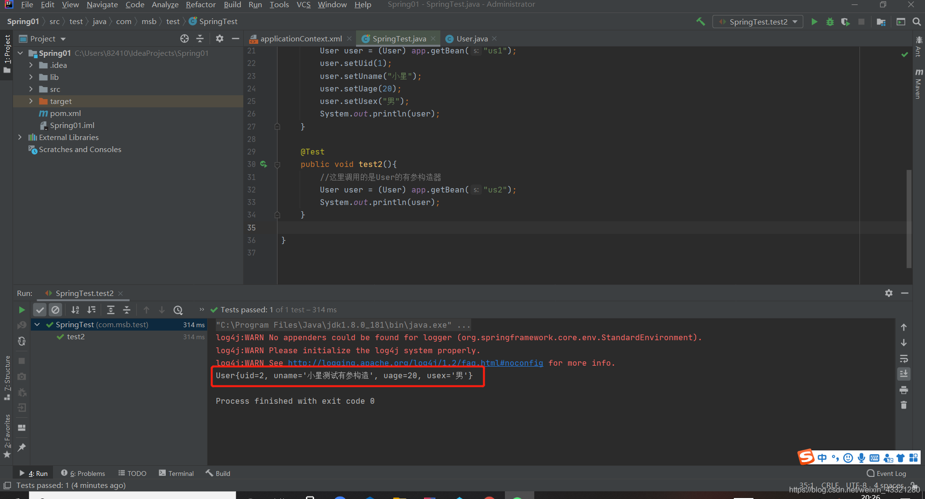Print console output with the printer icon
Viewport: 925px width, 499px height.
click(x=904, y=390)
